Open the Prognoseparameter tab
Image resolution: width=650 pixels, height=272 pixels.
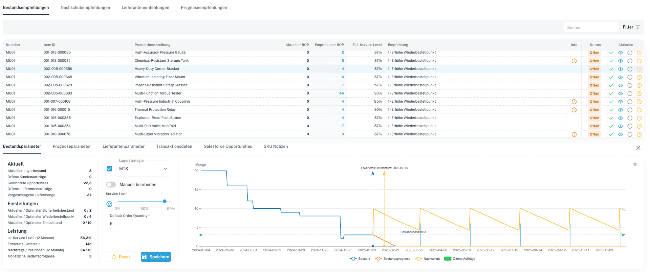(72, 146)
